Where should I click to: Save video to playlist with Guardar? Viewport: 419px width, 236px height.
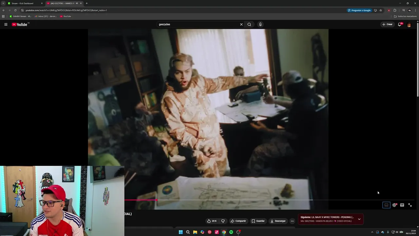[x=258, y=221]
